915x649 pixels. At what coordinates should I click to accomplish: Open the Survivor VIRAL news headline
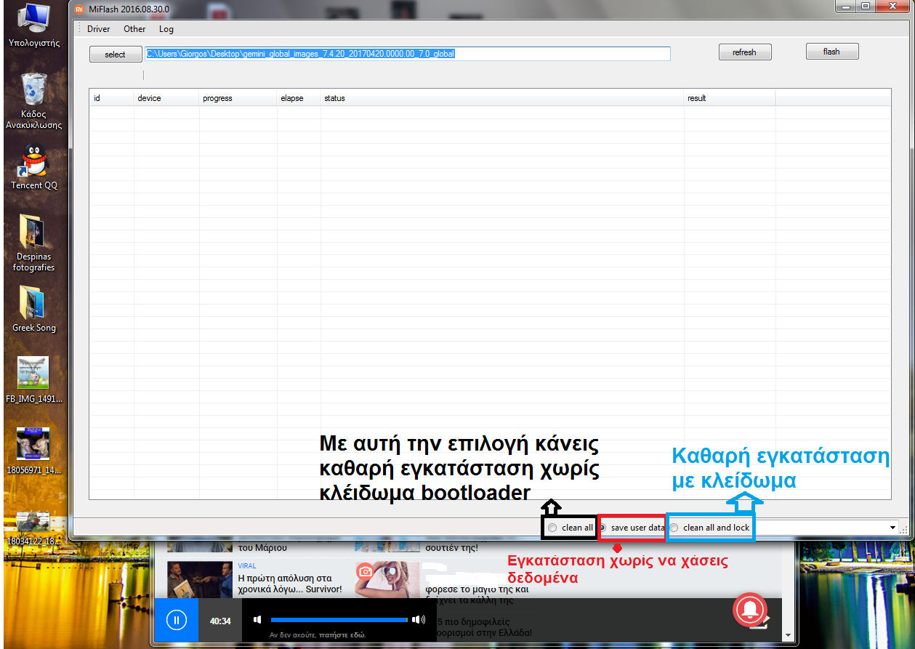point(290,583)
